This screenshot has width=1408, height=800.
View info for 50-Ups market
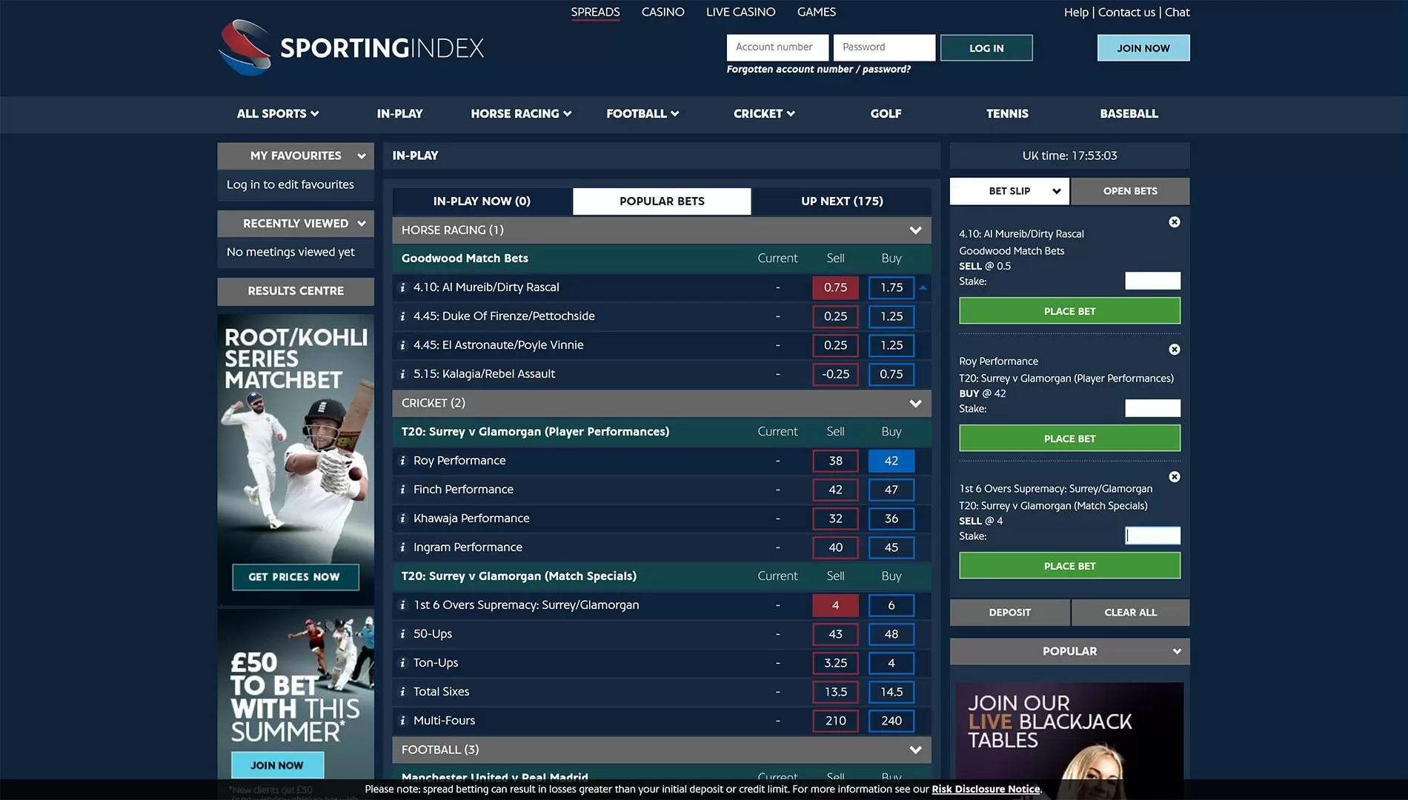pyautogui.click(x=402, y=634)
